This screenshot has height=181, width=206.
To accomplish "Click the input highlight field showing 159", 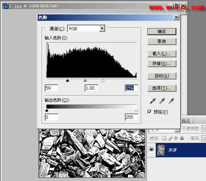I will click(132, 88).
